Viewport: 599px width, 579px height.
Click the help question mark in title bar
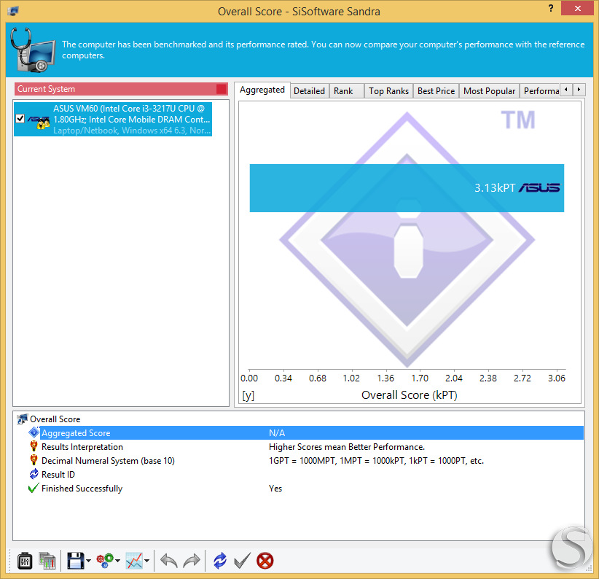(x=550, y=9)
